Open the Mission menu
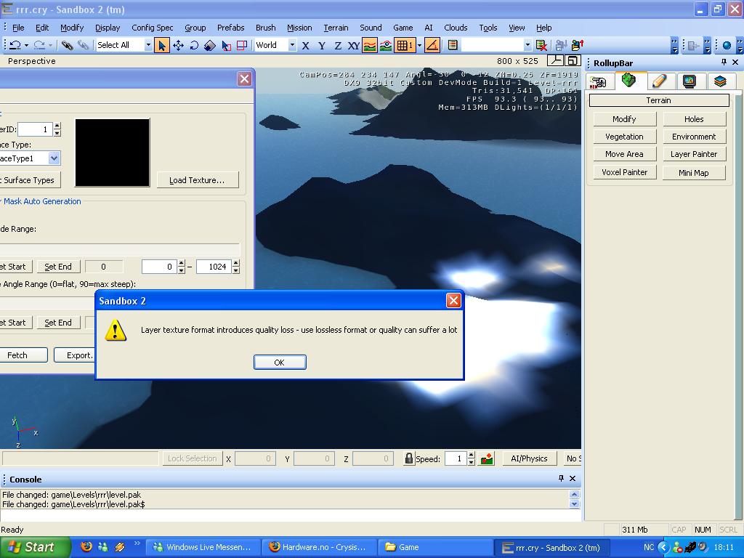 point(299,28)
